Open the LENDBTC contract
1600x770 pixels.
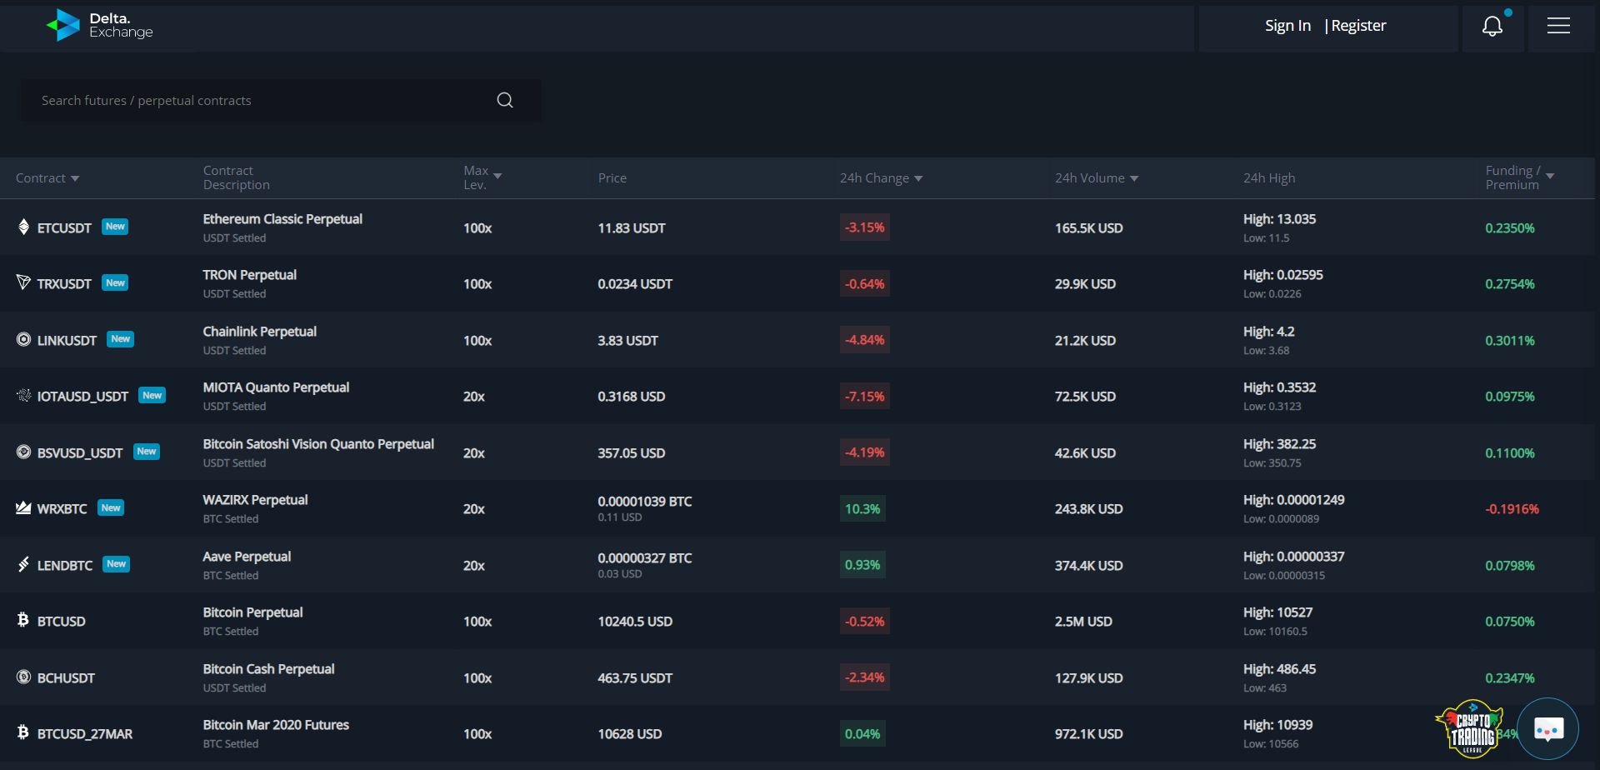(65, 565)
